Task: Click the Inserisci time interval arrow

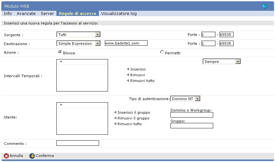Action: (x=128, y=69)
